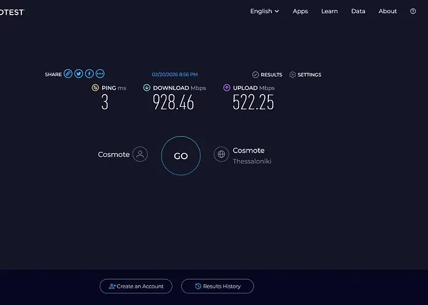Click the SHARE label
Image resolution: width=428 pixels, height=305 pixels.
(x=53, y=74)
